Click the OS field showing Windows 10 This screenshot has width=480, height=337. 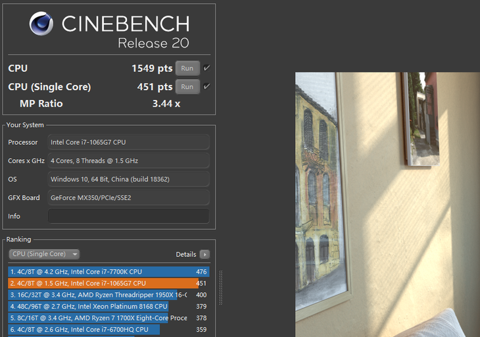coord(128,179)
